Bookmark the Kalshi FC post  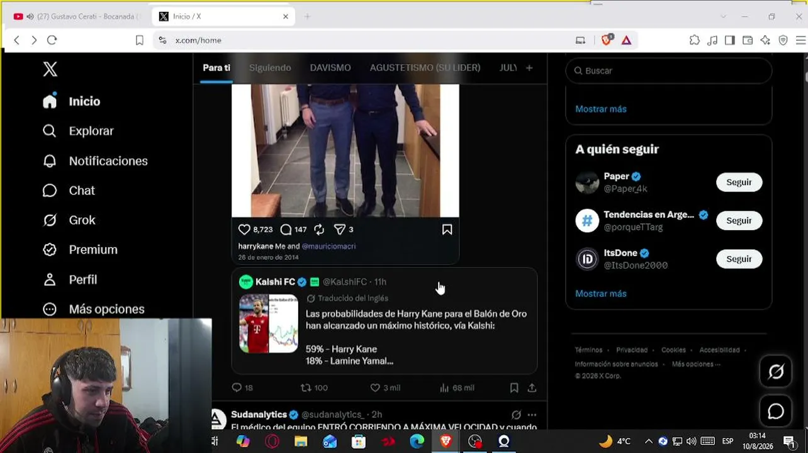click(514, 388)
